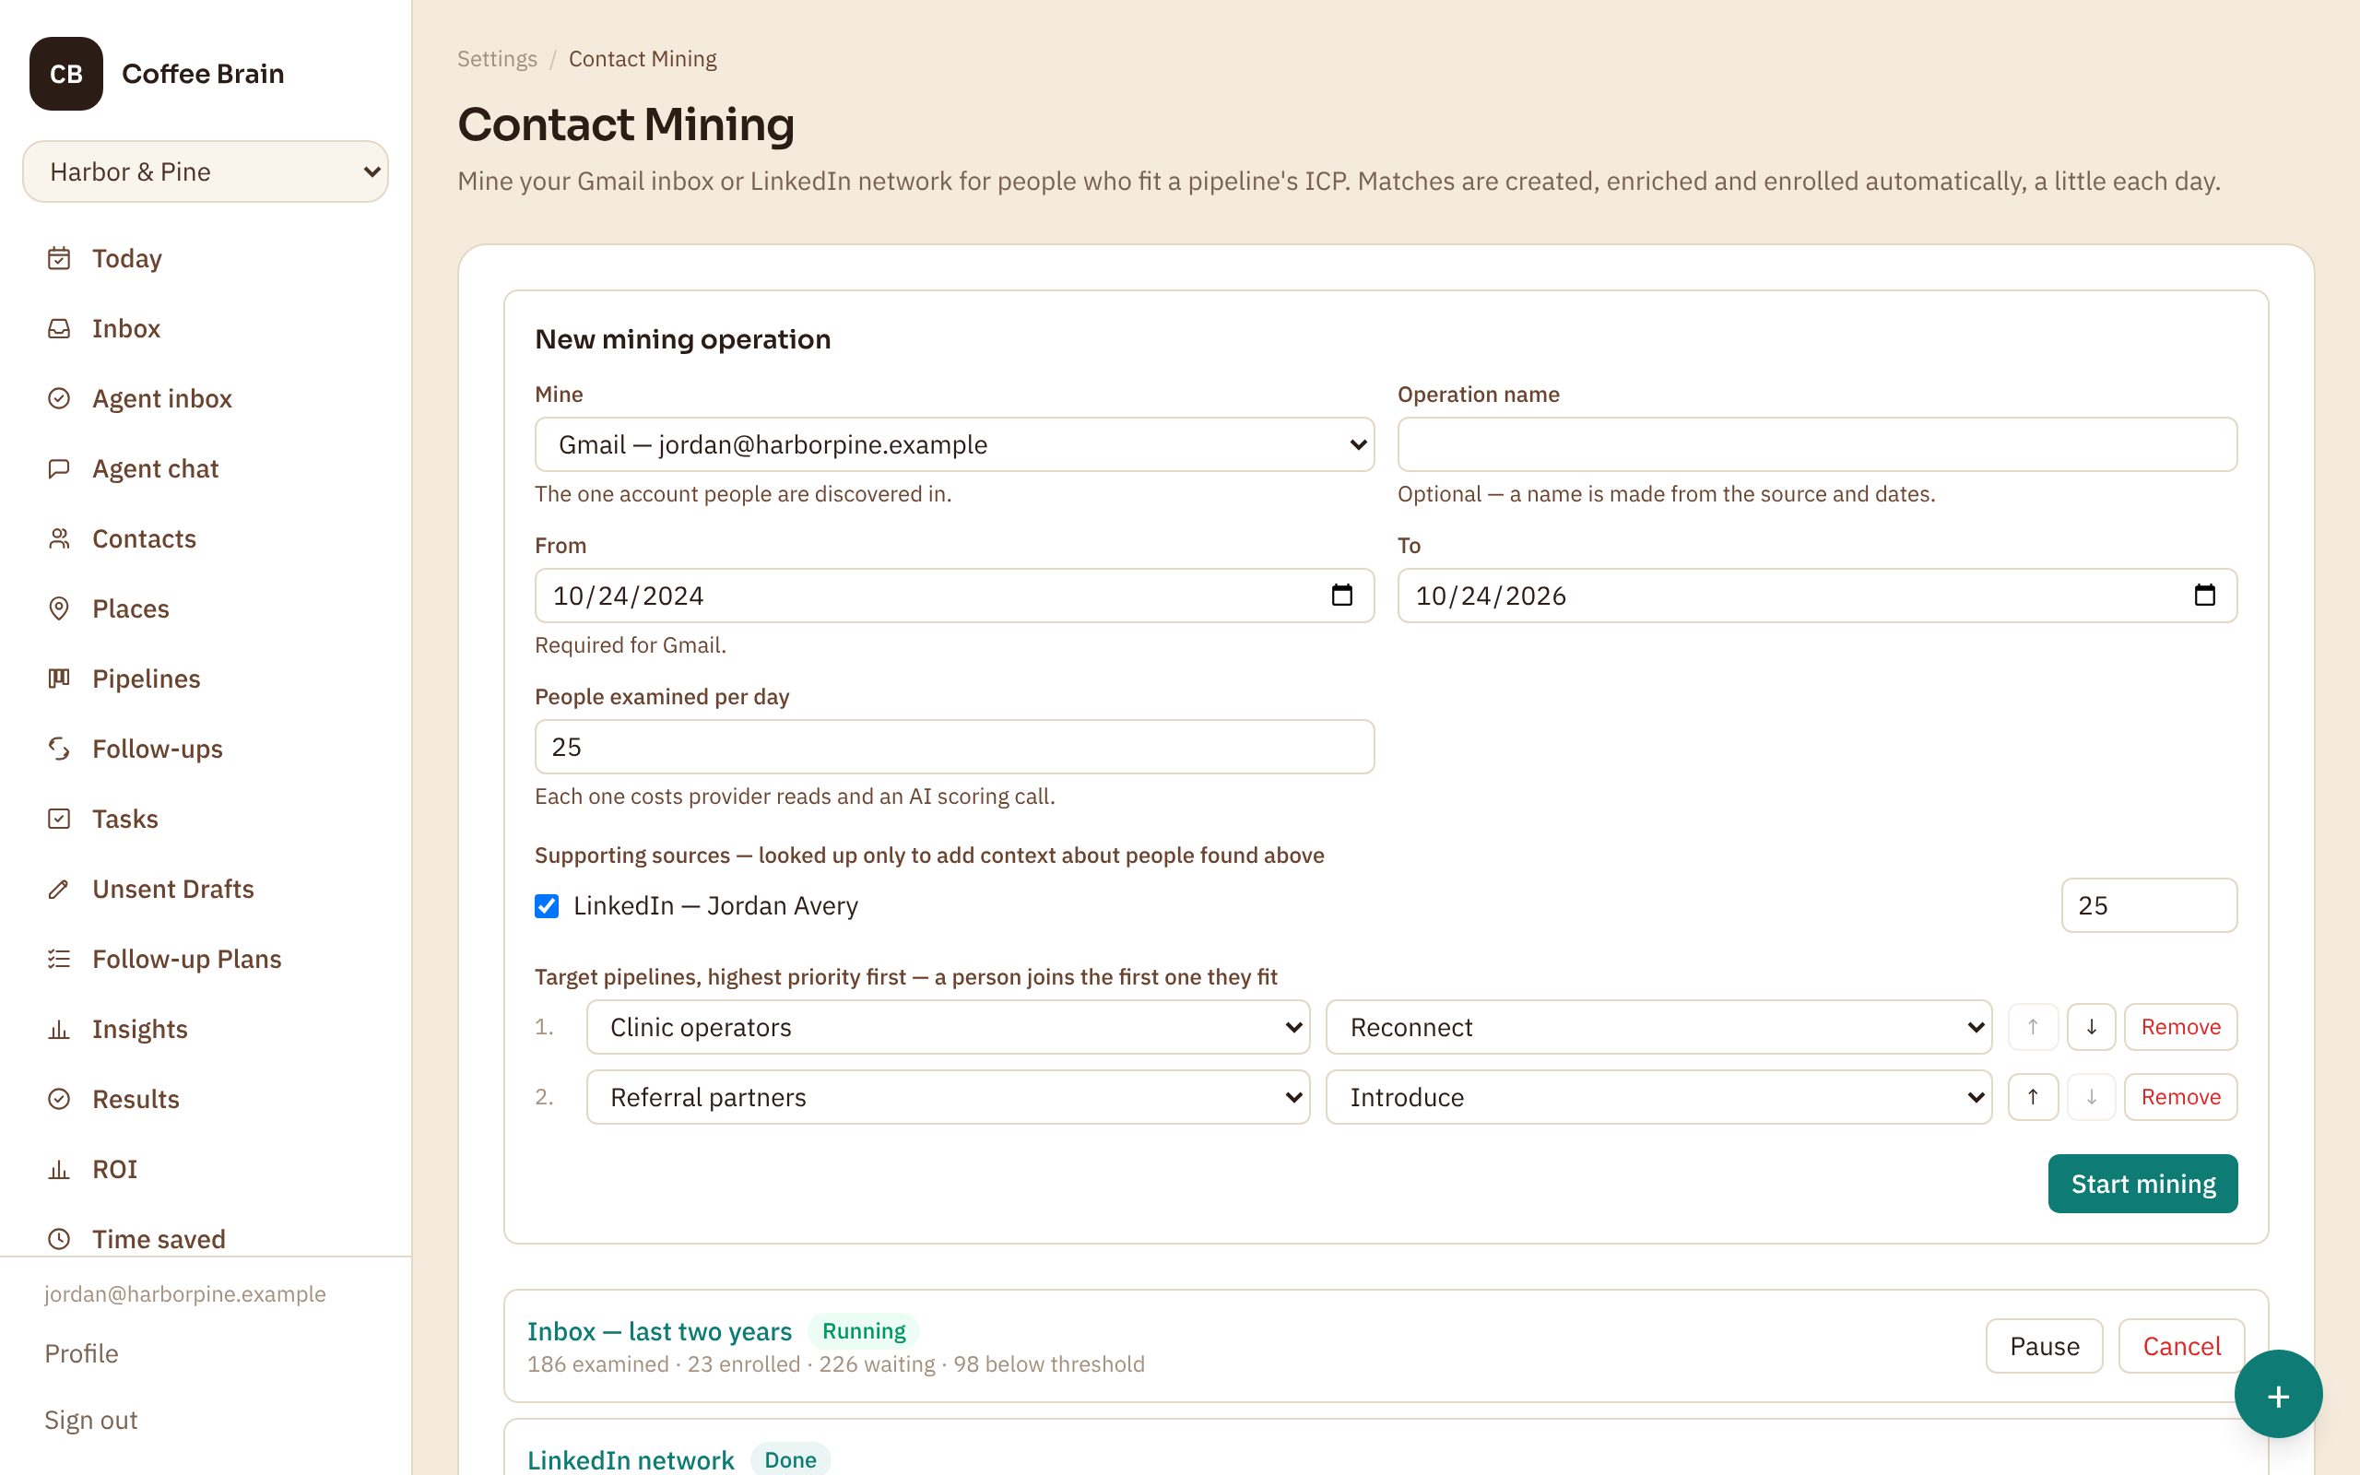Open Contacts via the people icon
Image resolution: width=2360 pixels, height=1475 pixels.
click(58, 538)
